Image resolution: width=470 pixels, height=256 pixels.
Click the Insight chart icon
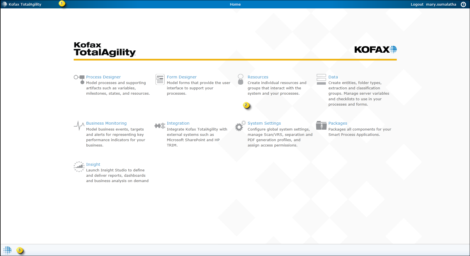tap(79, 166)
